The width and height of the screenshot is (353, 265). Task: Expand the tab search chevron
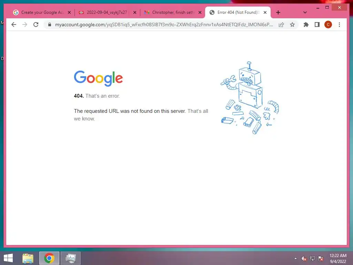[x=305, y=12]
